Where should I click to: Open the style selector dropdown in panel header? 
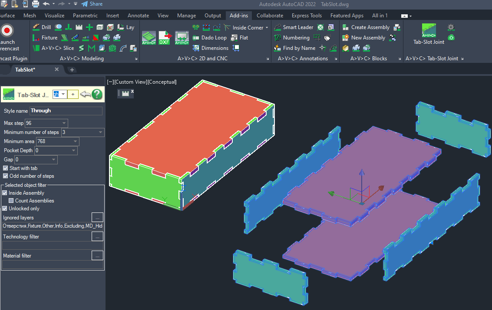pyautogui.click(x=63, y=94)
